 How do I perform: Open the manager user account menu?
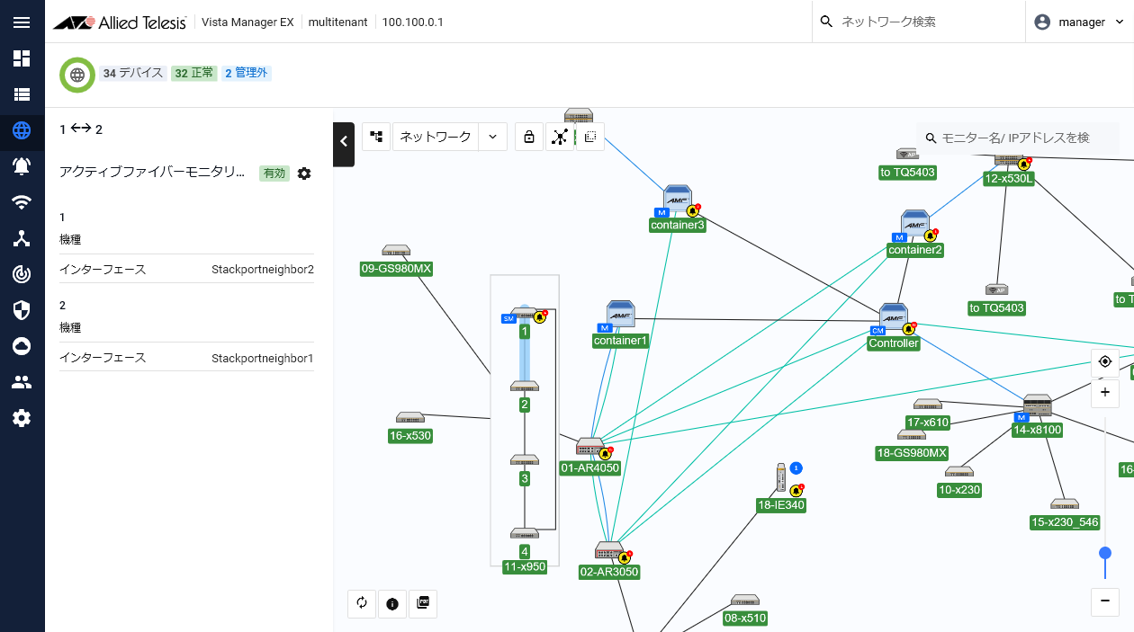point(1081,22)
